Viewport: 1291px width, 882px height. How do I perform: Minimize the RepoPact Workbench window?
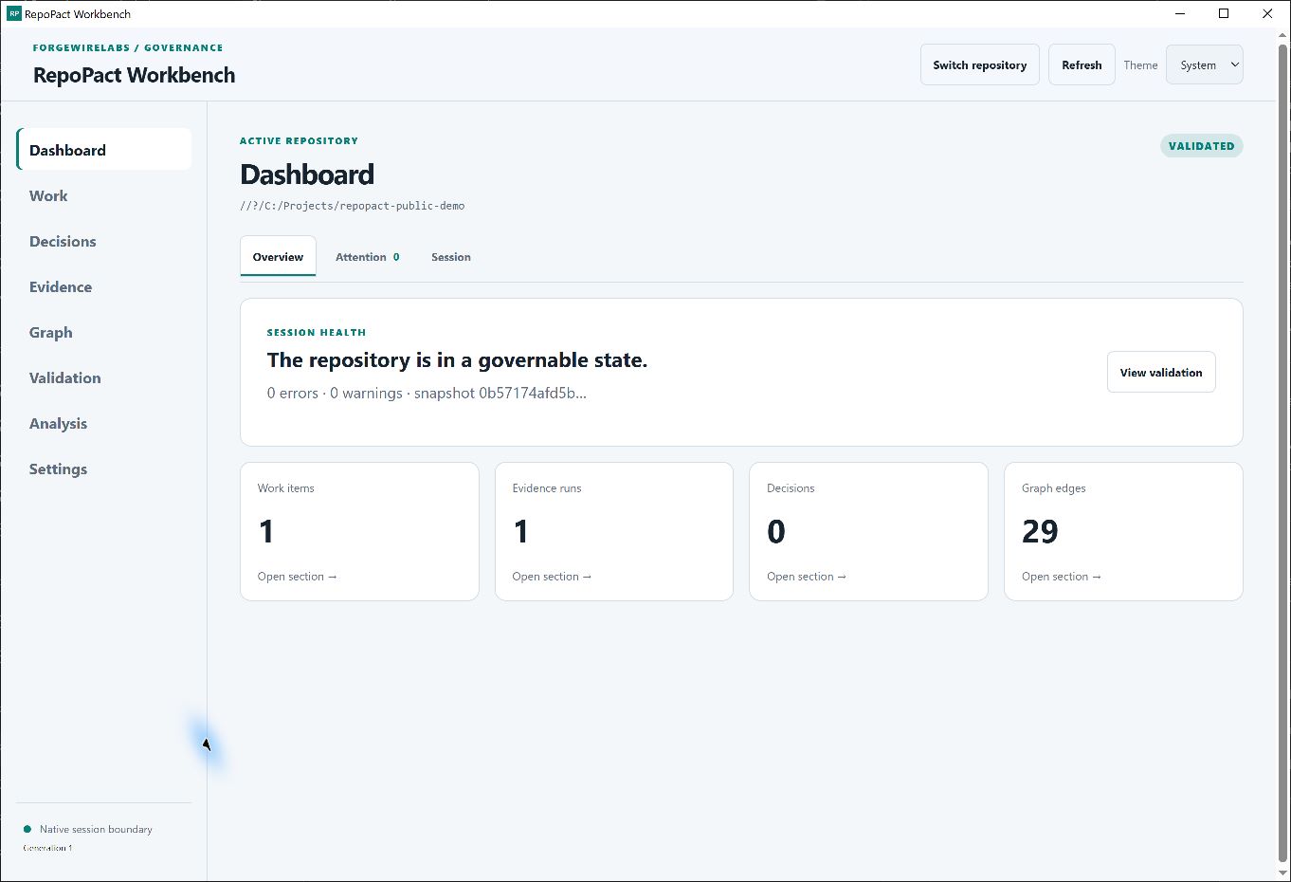(1180, 13)
